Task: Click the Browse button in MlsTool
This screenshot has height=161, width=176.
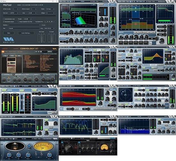Action: click(44, 25)
